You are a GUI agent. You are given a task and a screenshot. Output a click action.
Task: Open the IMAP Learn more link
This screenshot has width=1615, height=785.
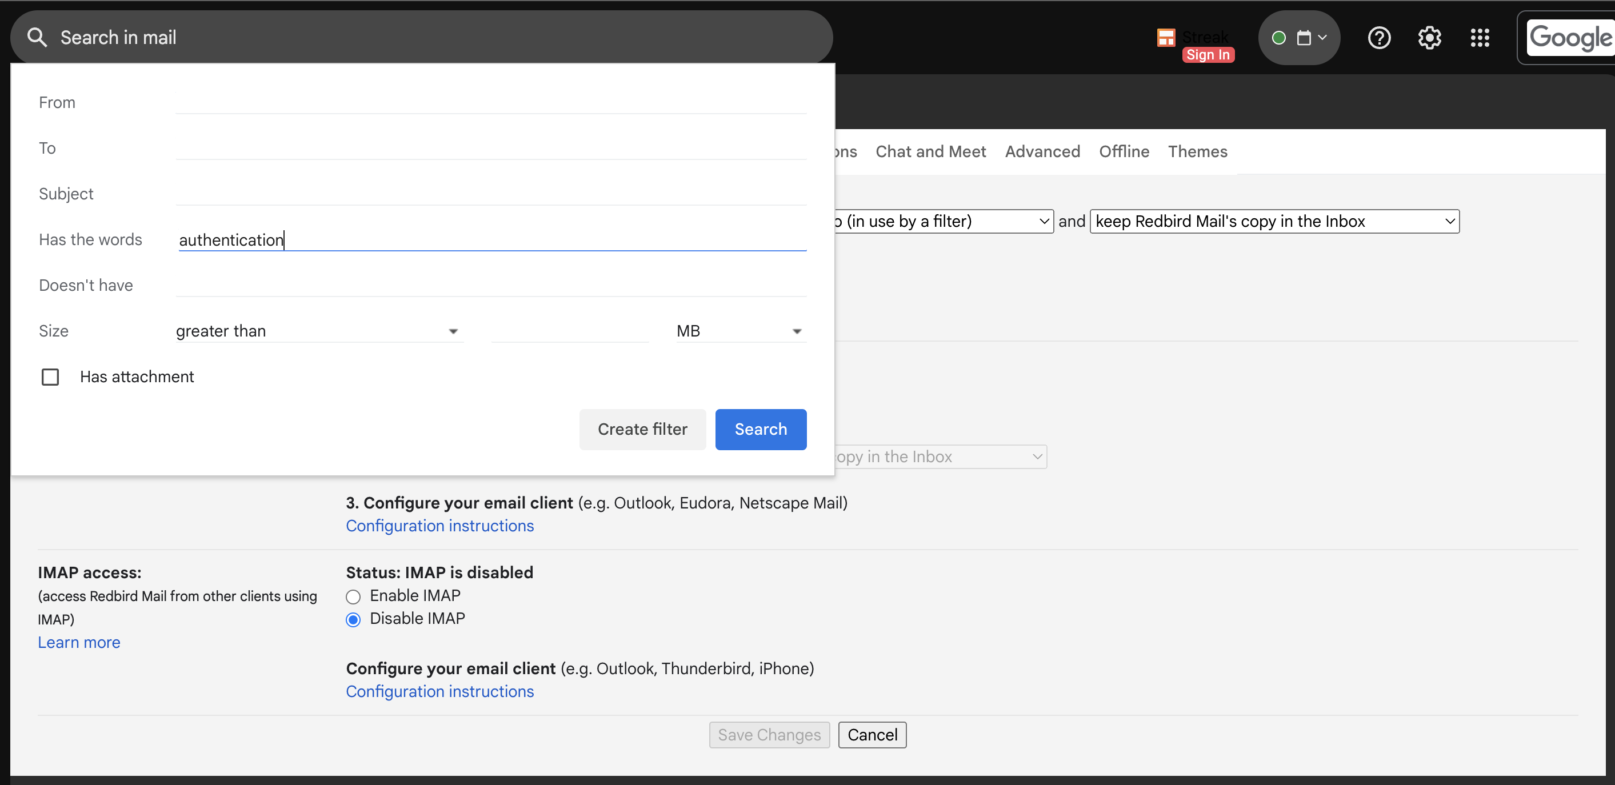point(79,643)
